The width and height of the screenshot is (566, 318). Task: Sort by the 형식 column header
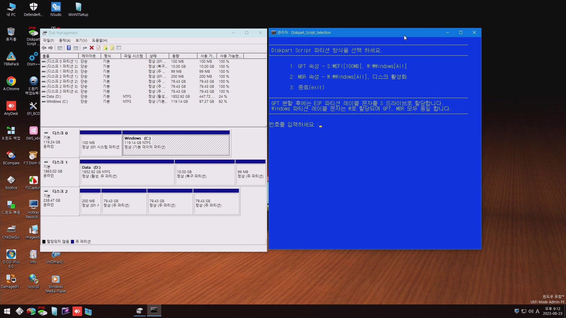click(x=111, y=56)
